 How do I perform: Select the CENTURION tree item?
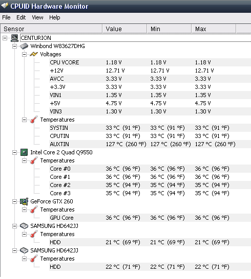(x=36, y=38)
